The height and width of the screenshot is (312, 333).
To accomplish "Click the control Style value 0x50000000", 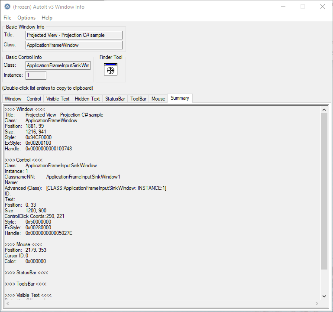I will (x=38, y=222).
